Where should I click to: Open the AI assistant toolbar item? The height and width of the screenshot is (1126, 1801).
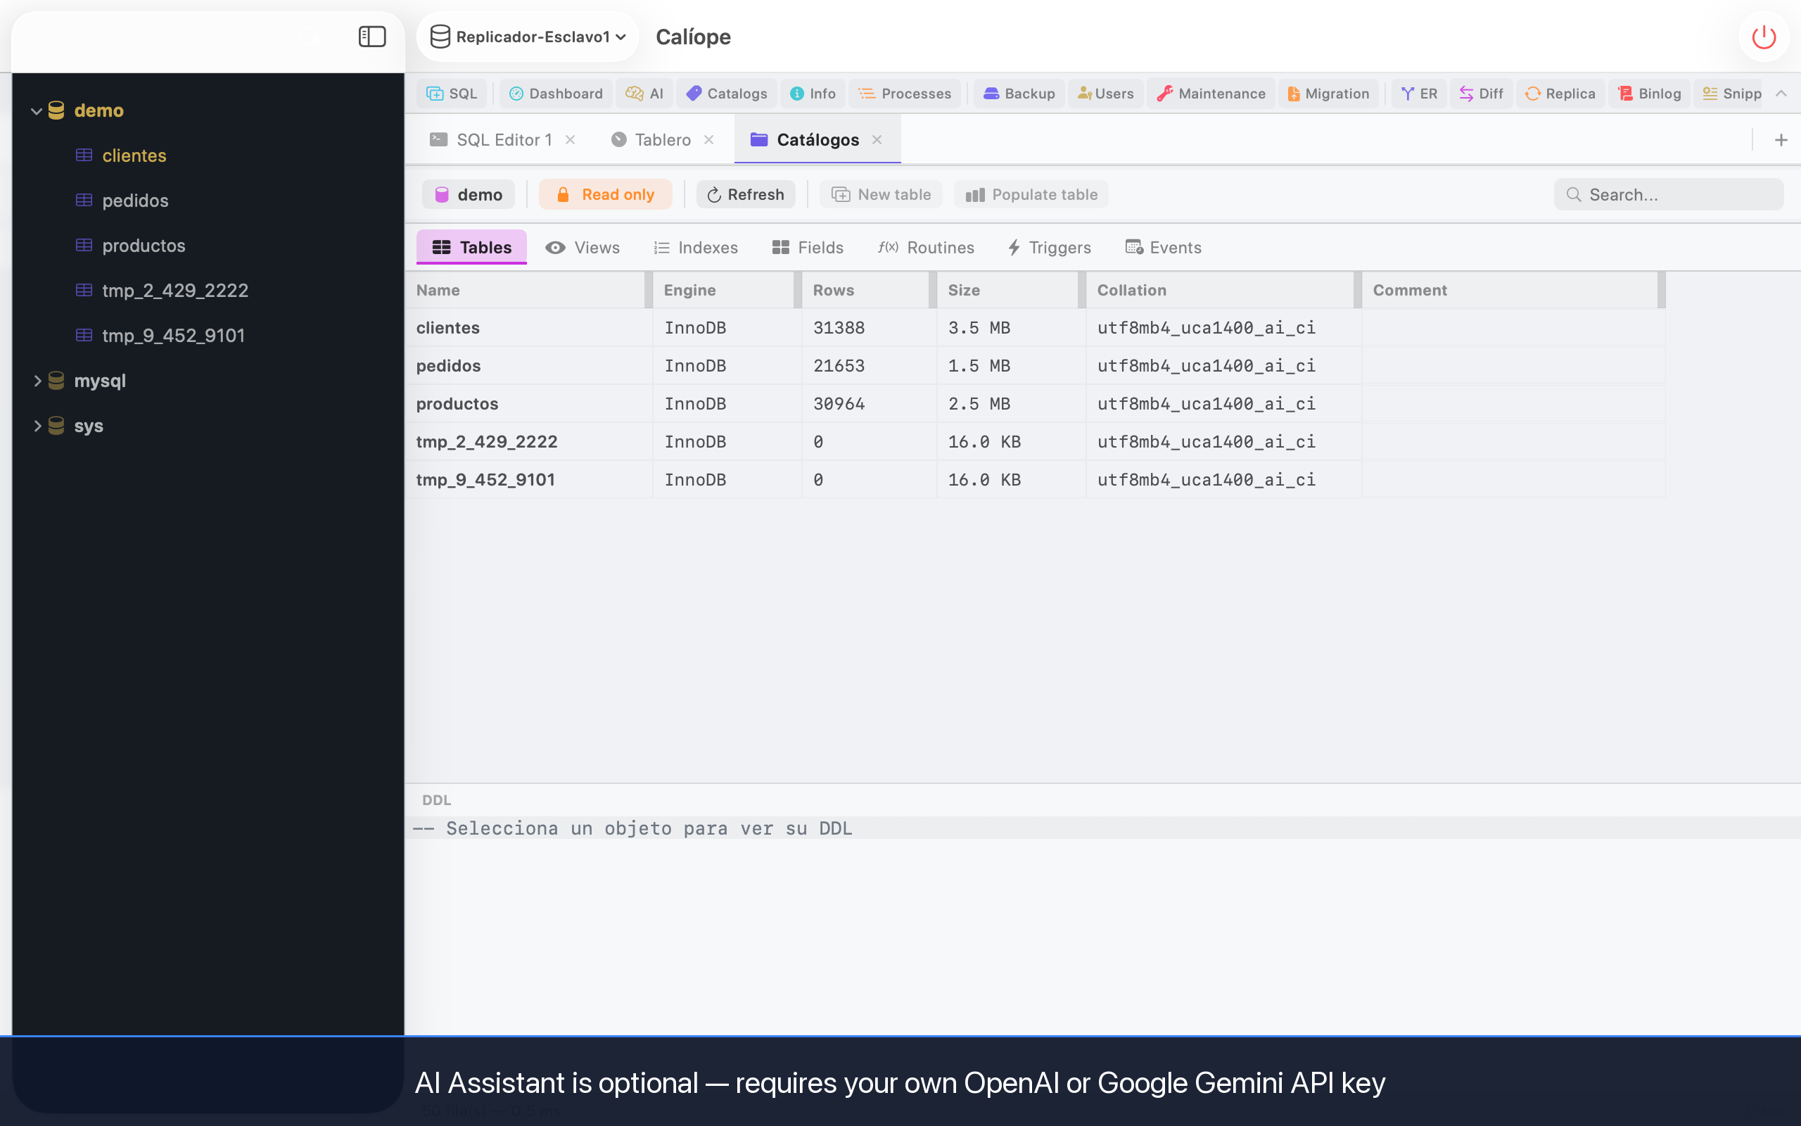coord(644,93)
